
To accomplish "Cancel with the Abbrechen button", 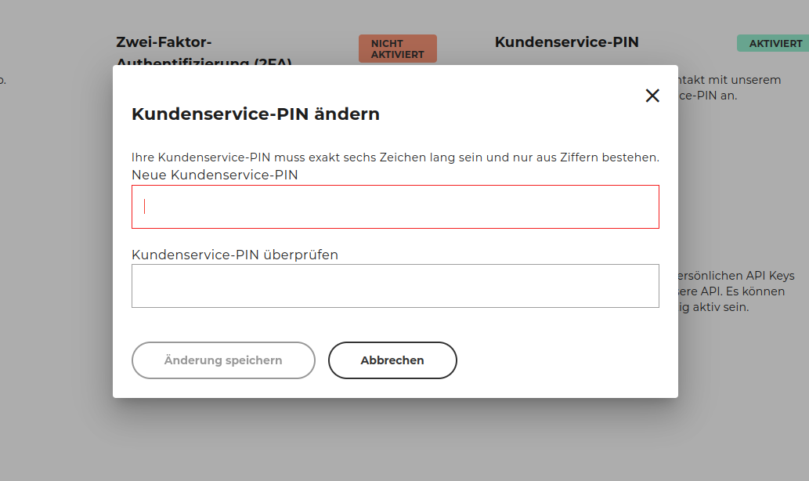I will (392, 360).
